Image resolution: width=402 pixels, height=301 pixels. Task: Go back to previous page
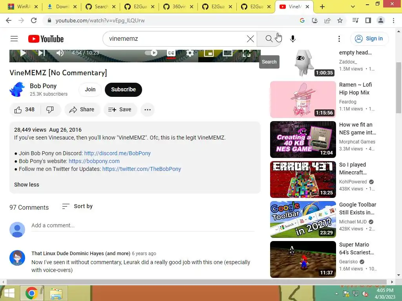[9, 20]
